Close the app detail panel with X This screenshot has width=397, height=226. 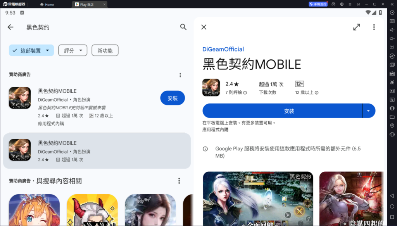(204, 27)
